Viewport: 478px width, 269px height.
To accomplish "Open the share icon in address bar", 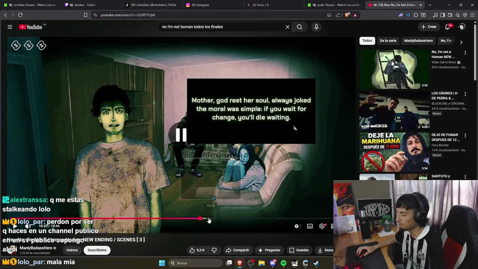I will click(338, 15).
